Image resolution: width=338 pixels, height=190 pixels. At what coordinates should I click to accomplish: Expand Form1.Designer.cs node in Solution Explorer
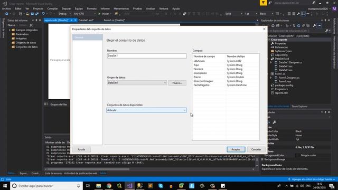click(x=271, y=78)
